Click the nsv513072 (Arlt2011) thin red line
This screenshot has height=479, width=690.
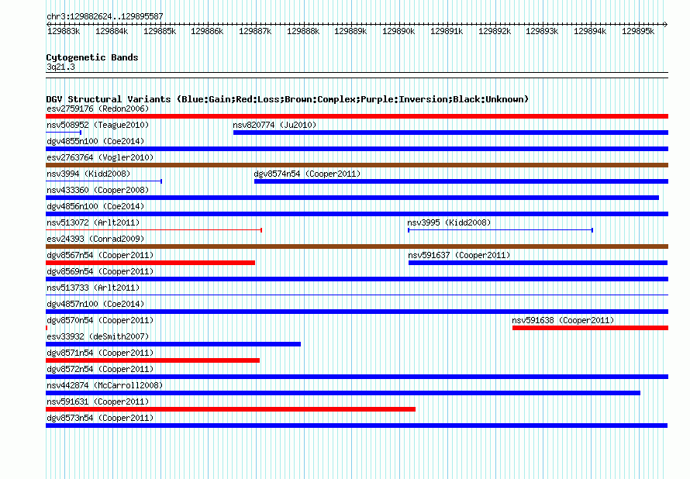154,230
